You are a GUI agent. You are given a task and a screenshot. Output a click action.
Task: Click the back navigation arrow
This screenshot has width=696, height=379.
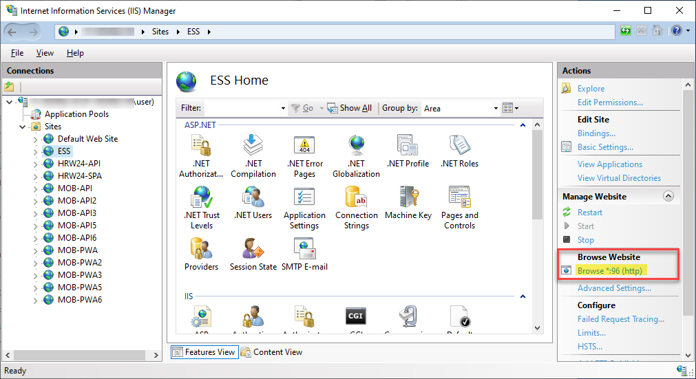12,32
